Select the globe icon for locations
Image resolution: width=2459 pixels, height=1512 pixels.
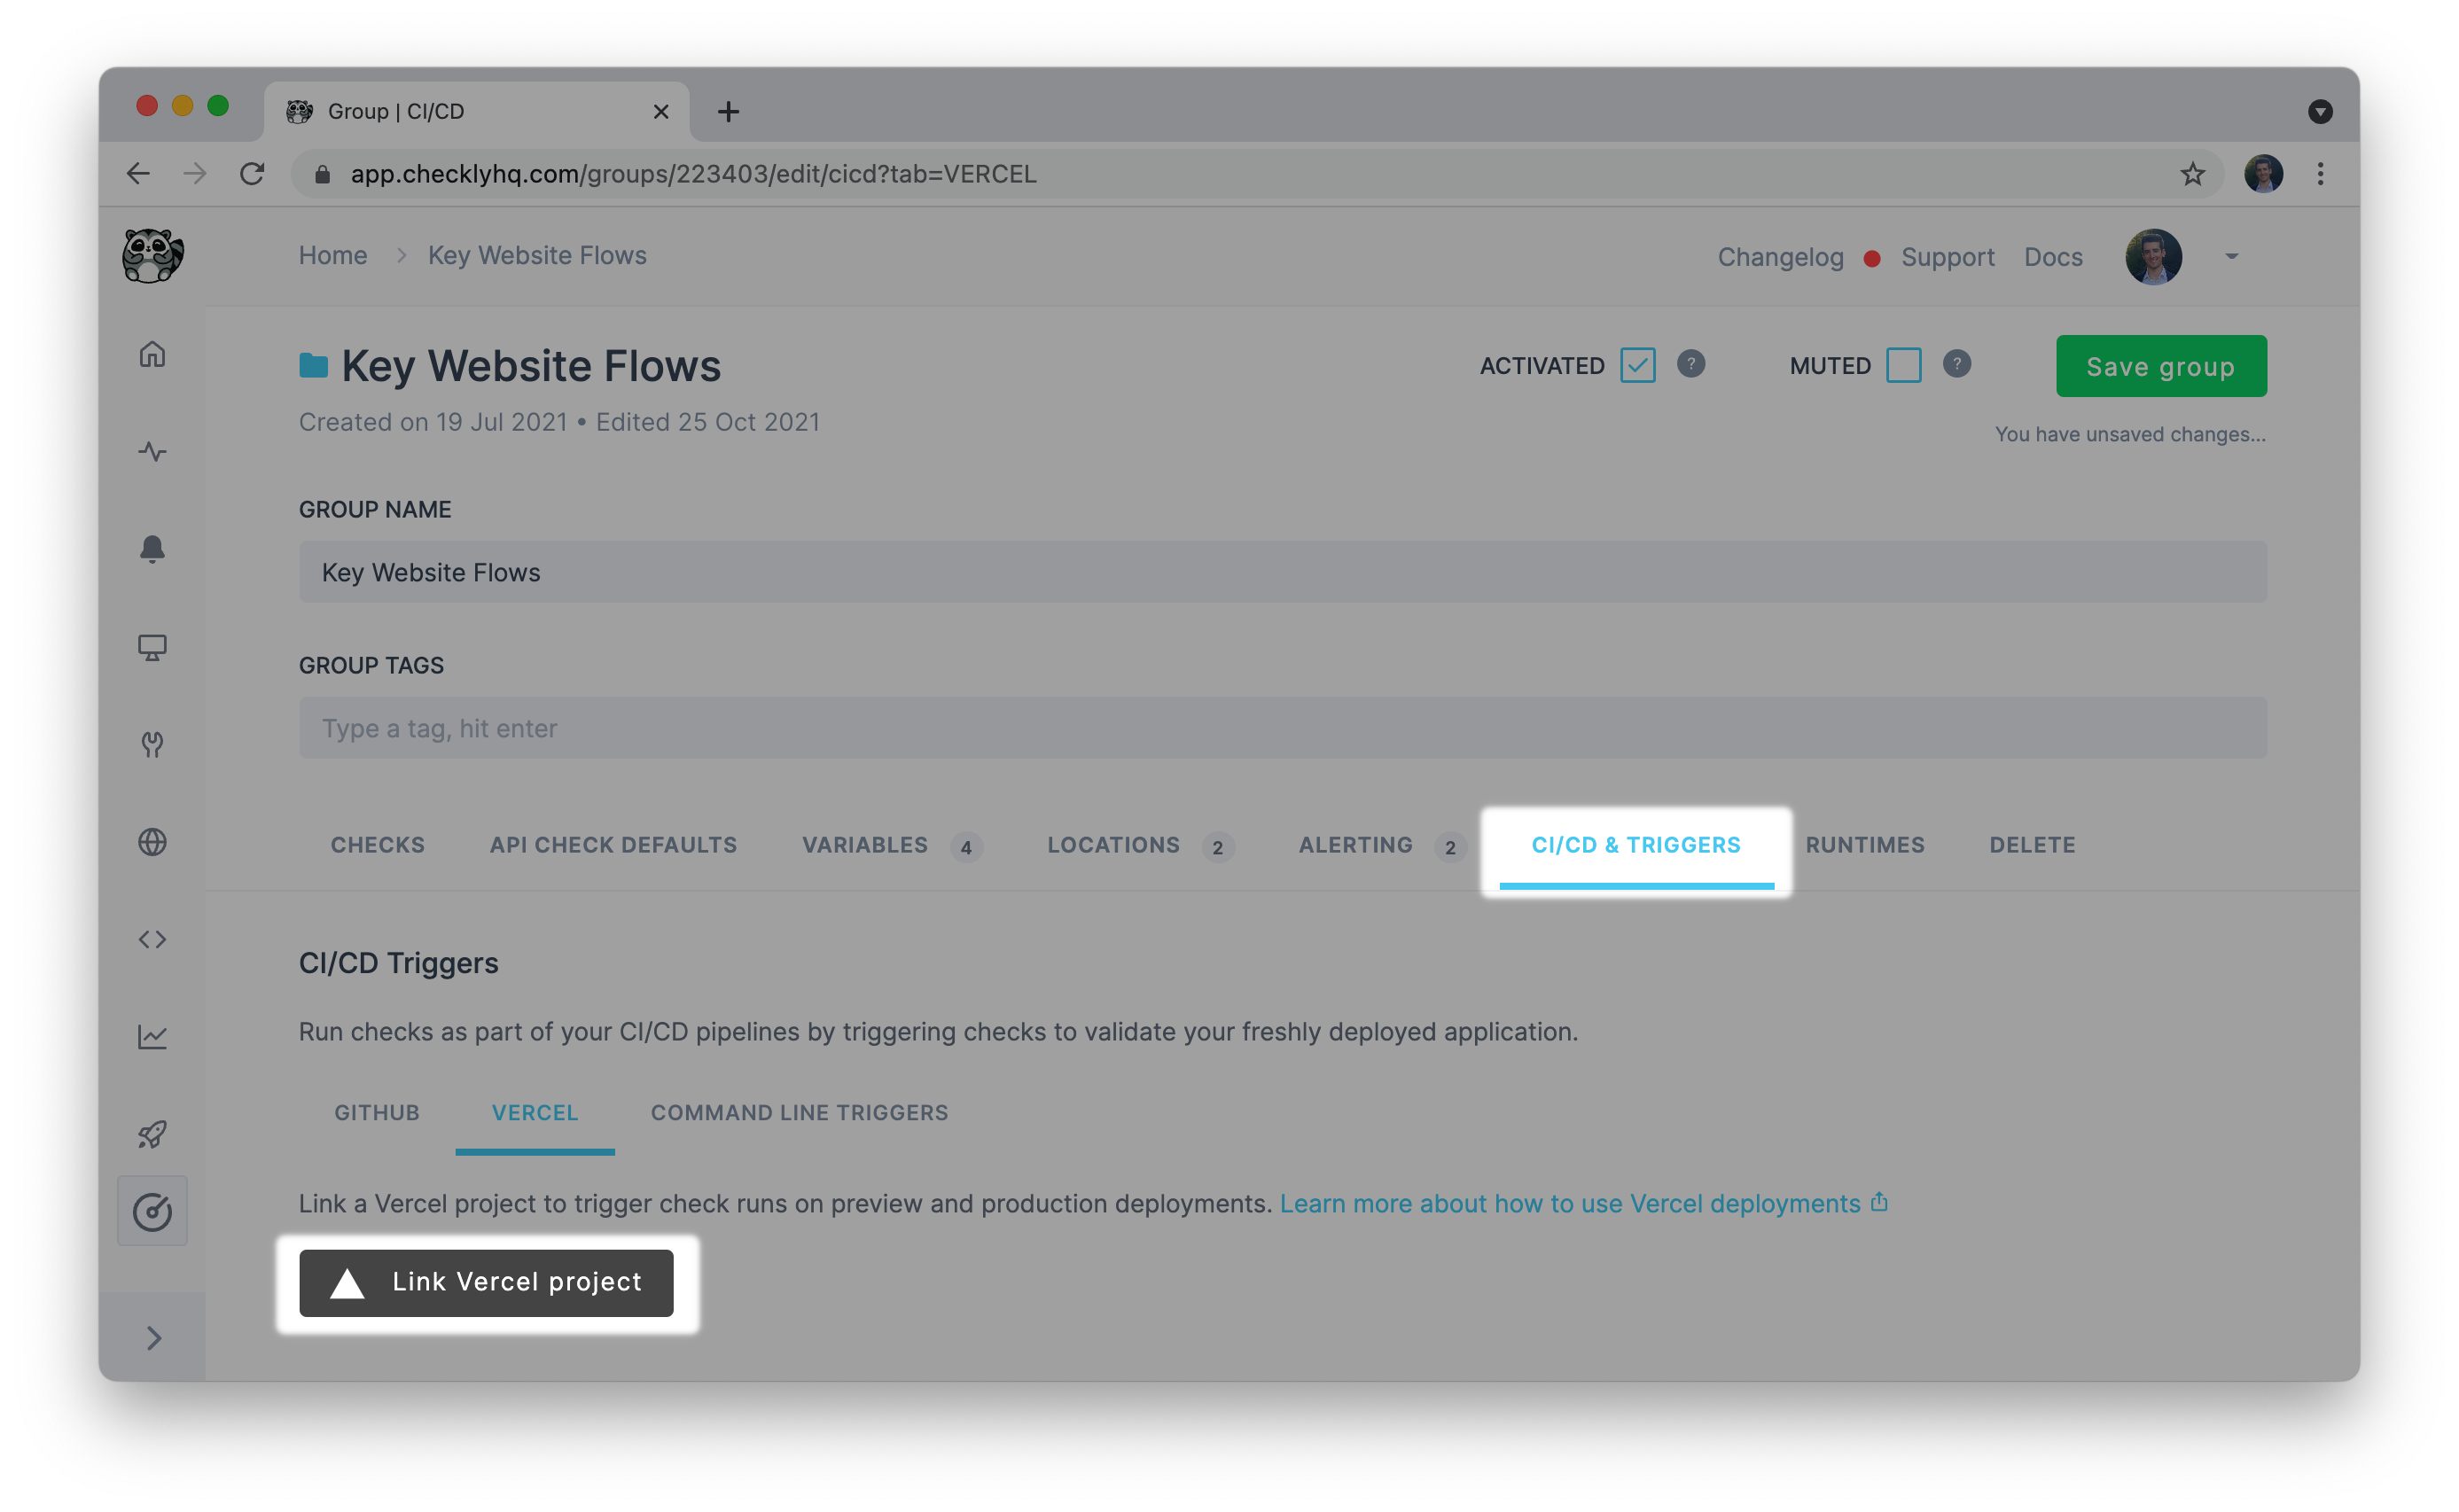click(152, 842)
